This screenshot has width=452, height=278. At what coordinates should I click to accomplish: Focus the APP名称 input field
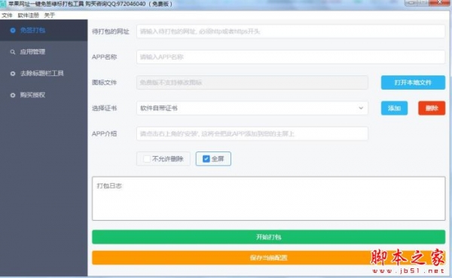(x=291, y=57)
